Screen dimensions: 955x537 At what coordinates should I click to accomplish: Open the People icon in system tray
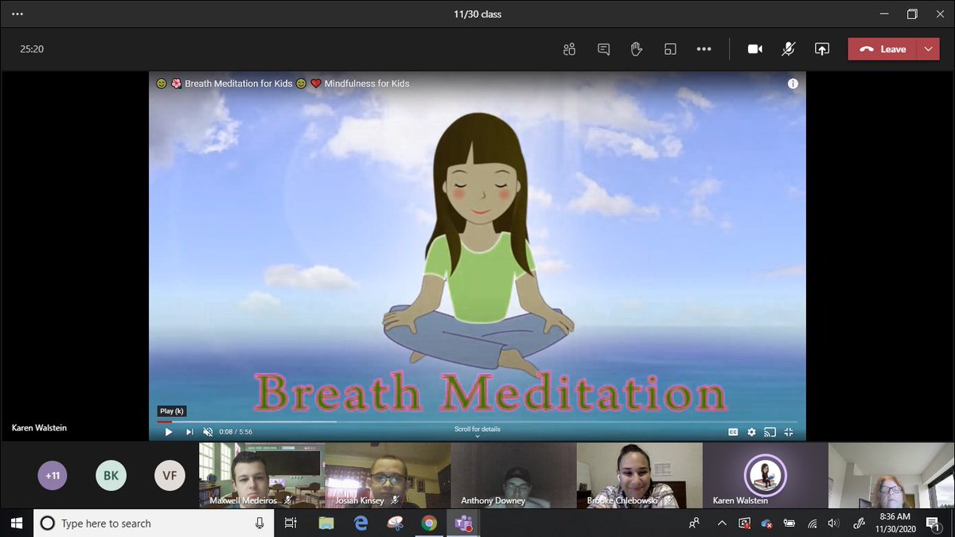pyautogui.click(x=695, y=523)
